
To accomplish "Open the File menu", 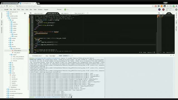I will coord(11,9).
